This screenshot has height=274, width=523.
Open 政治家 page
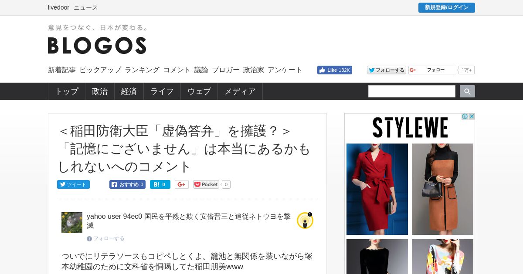(x=254, y=70)
